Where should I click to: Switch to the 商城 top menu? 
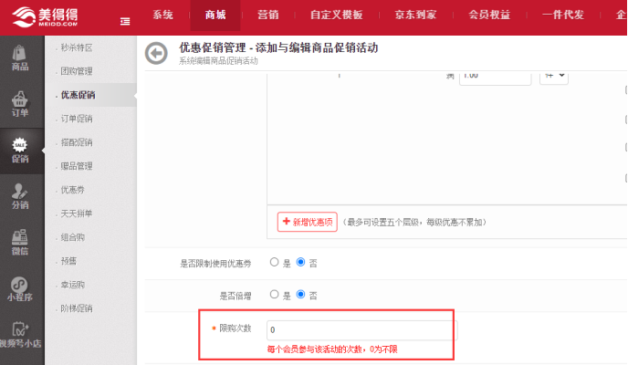pos(215,16)
